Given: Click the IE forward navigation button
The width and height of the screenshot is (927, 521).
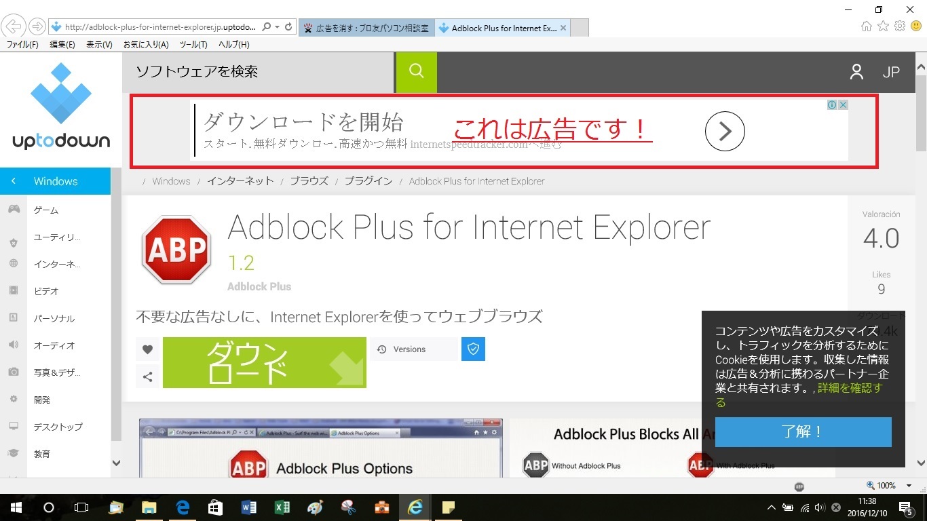Looking at the screenshot, I should point(37,27).
